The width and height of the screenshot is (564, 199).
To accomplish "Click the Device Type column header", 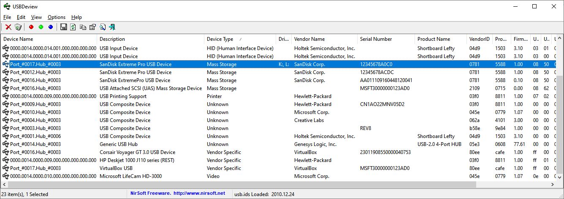I will (240, 39).
